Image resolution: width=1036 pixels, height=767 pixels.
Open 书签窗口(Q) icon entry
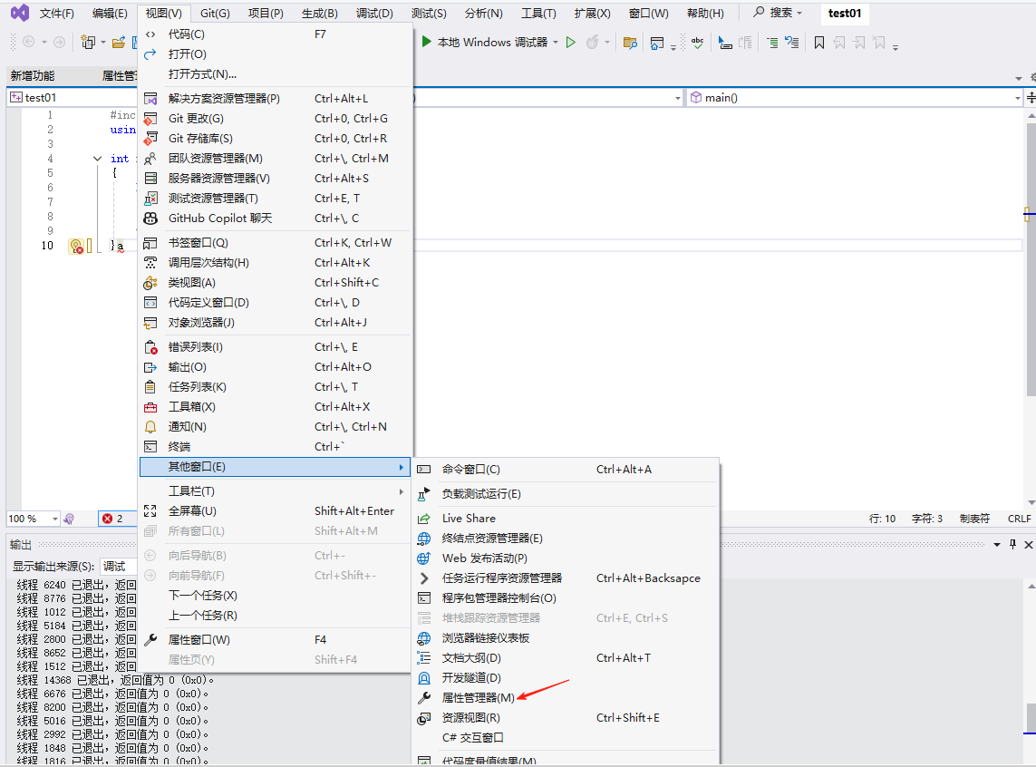[275, 242]
